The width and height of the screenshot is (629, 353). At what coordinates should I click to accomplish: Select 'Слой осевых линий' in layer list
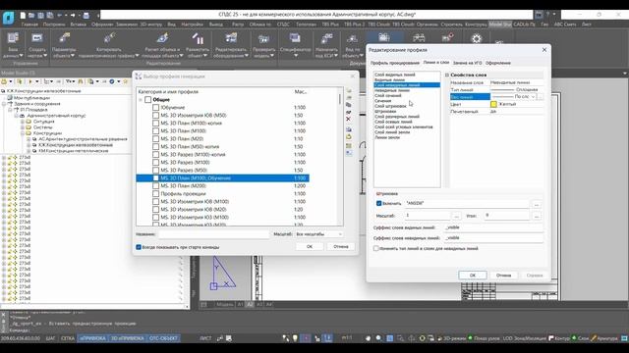point(393,122)
